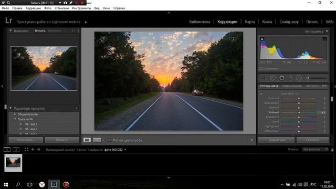Collapse the presets parameters panel
This screenshot has width=336, height=189.
coord(10,108)
